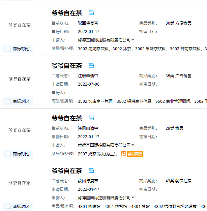Click applicant 肯德基国际控股有限责任公司 in the 43类 entry
The image size is (207, 211).
pos(104,198)
